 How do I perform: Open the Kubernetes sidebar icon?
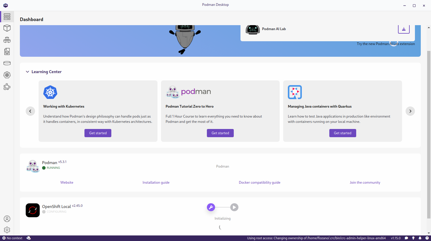[x=7, y=75]
